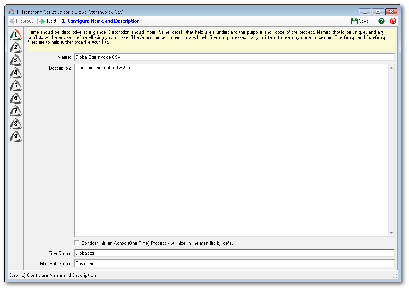Click the Description scrollbar up arrow

(391, 68)
